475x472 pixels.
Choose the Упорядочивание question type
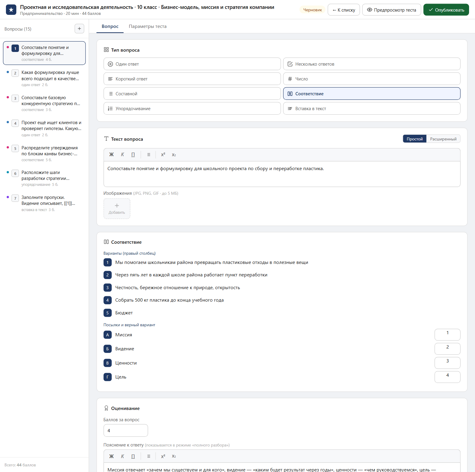pos(192,108)
